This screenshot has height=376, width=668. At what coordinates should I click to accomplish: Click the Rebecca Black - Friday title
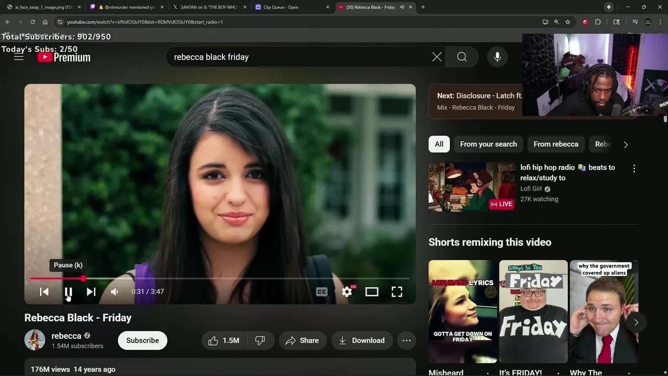pos(78,318)
